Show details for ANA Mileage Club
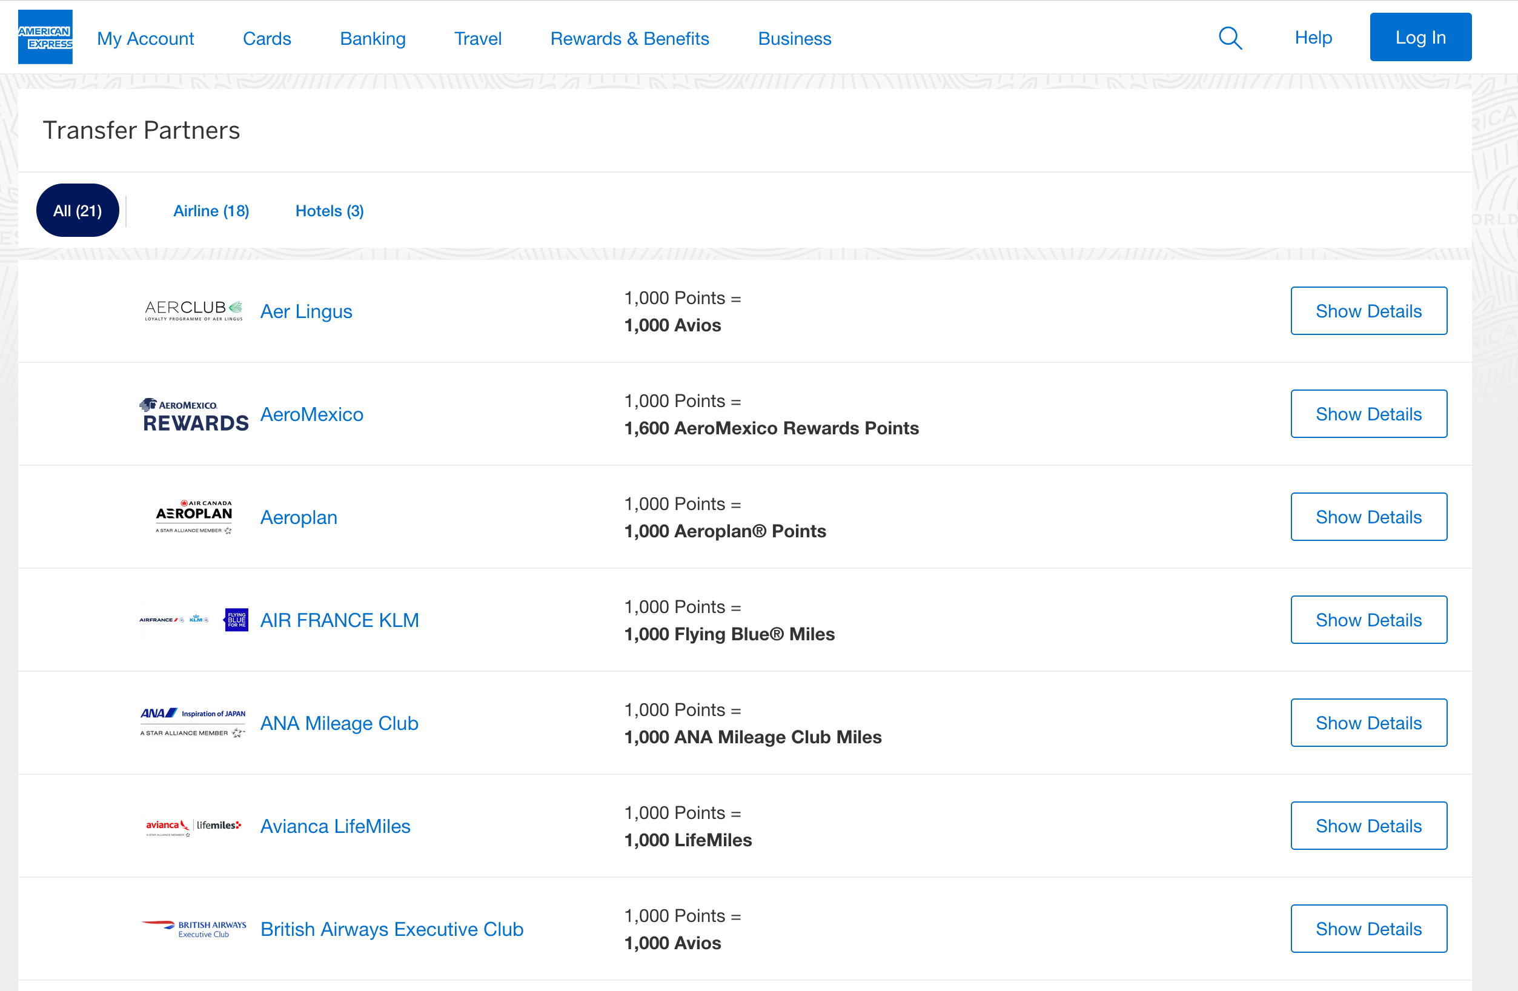This screenshot has height=991, width=1518. (1369, 723)
